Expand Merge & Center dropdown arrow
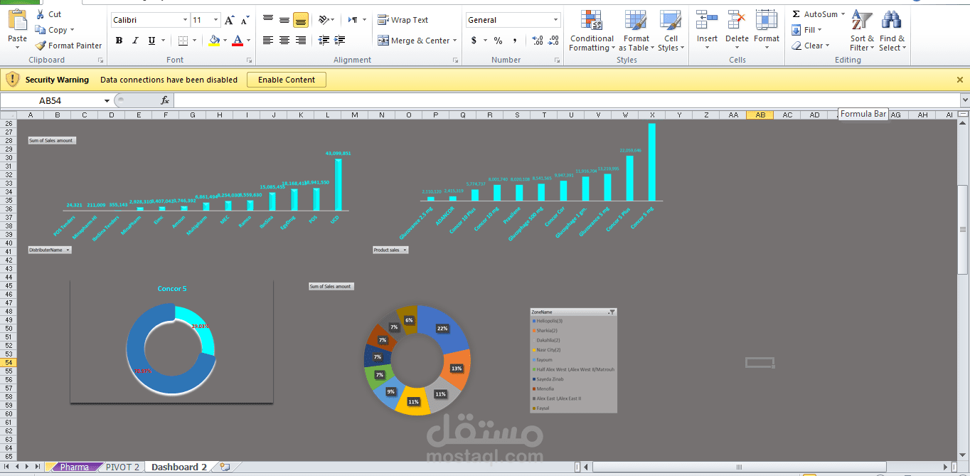Screen dimensions: 970x476 tap(455, 41)
